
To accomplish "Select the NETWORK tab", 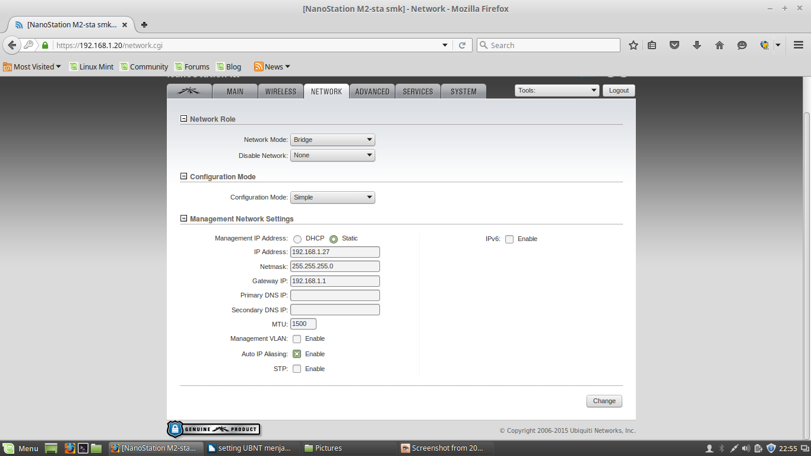I will [327, 91].
